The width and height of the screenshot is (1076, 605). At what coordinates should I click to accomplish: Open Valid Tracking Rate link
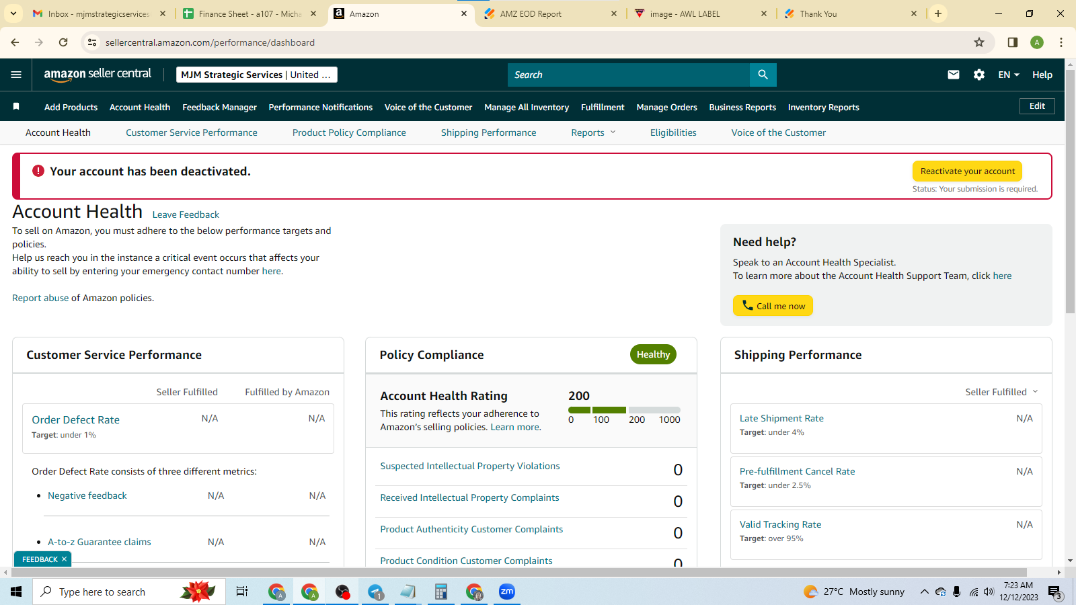[780, 524]
